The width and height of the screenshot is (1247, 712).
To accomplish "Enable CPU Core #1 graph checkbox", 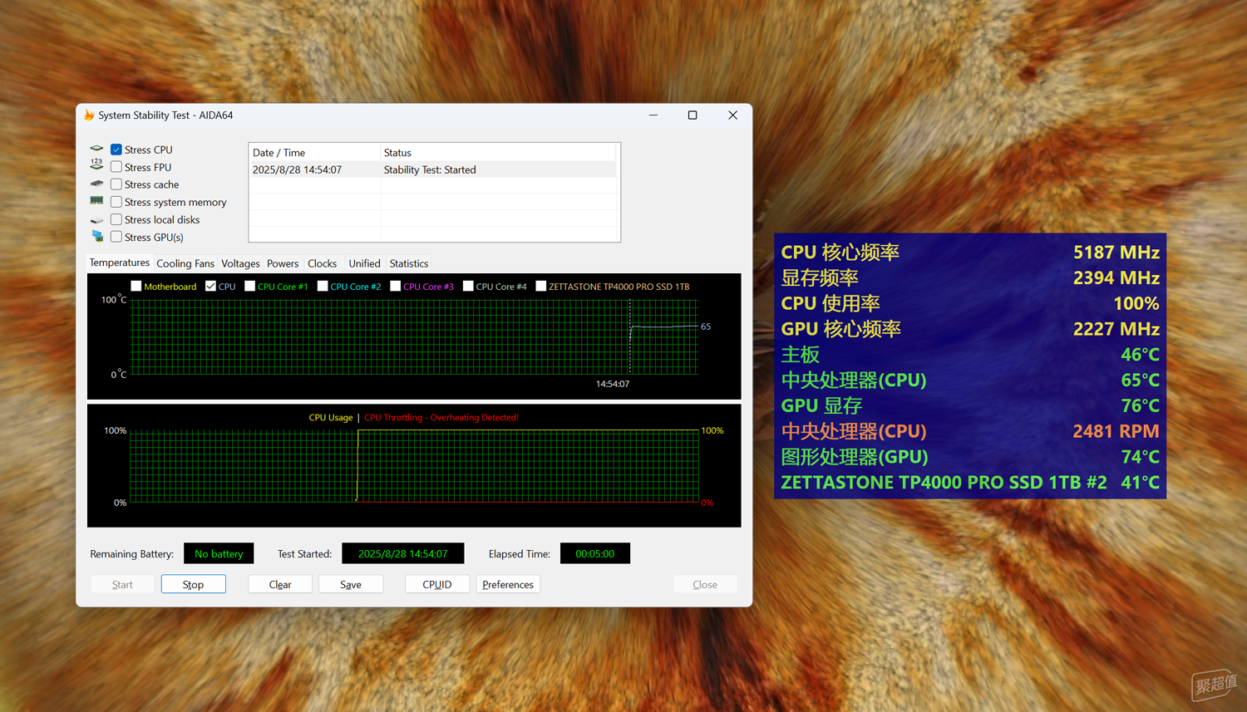I will pos(249,286).
